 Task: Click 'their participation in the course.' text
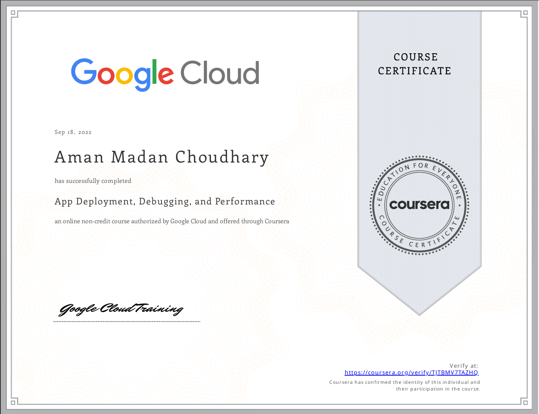click(438, 389)
